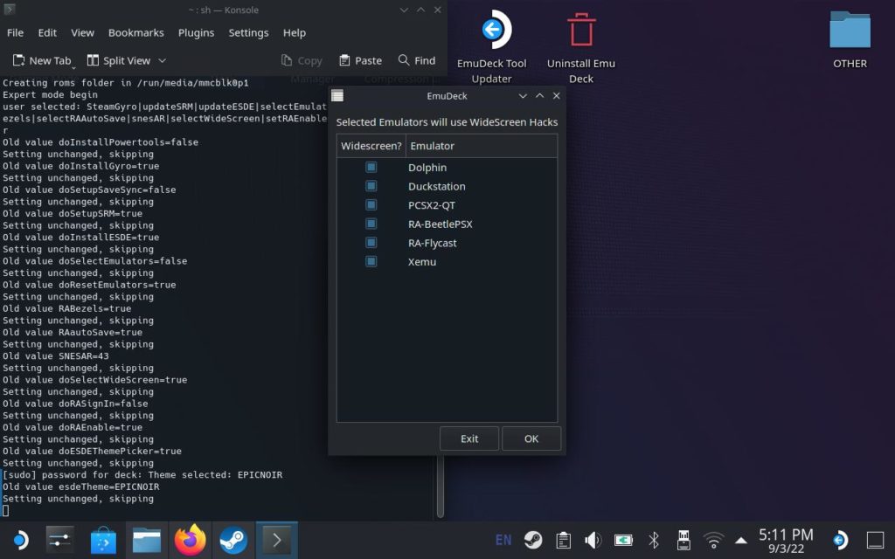Click the New Tab button in Konsole
Screen dimensions: 895x559
tap(42, 60)
